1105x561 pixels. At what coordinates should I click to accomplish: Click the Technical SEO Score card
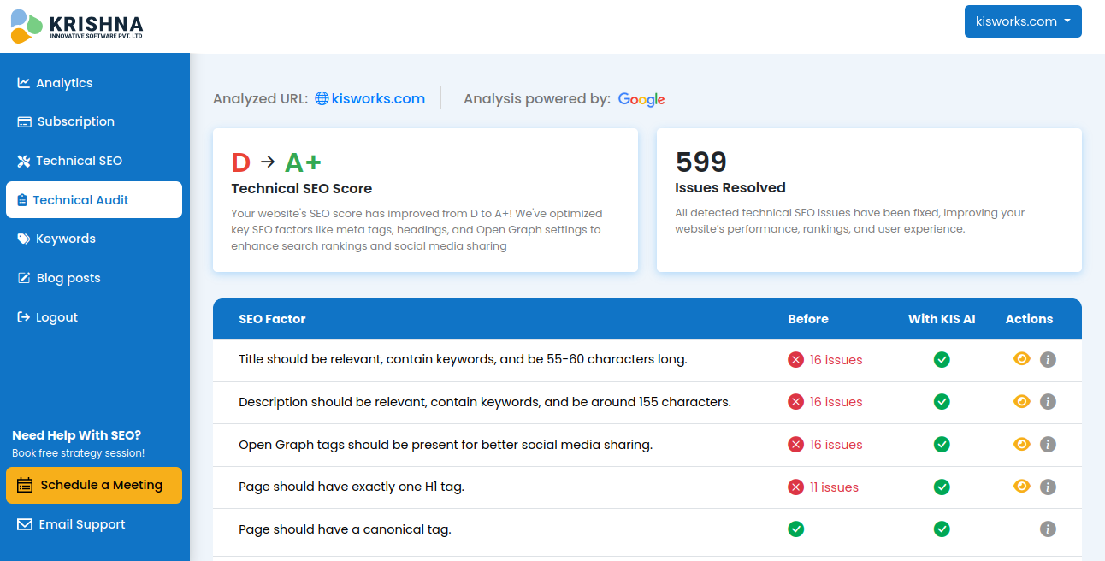point(425,200)
